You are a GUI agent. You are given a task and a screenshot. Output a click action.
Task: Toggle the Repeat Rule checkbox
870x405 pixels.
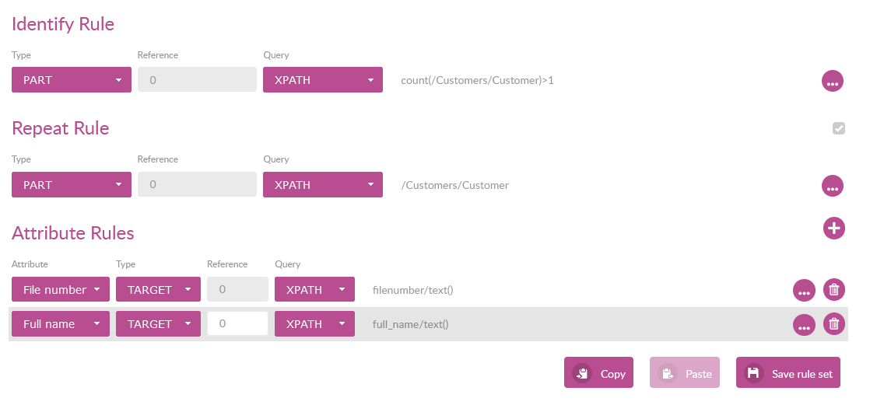click(x=838, y=128)
